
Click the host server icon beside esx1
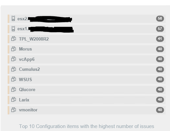click(13, 29)
